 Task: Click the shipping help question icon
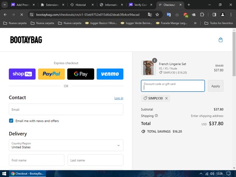[x=156, y=115]
